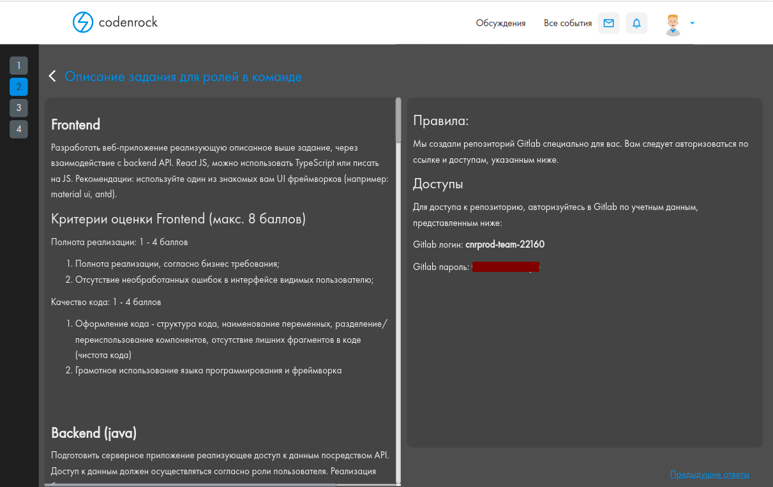The width and height of the screenshot is (773, 487).
Task: Reselect the highlighted step 2 button
Action: click(x=19, y=86)
